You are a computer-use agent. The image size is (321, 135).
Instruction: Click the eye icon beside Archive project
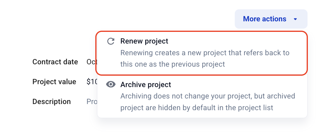point(111,84)
